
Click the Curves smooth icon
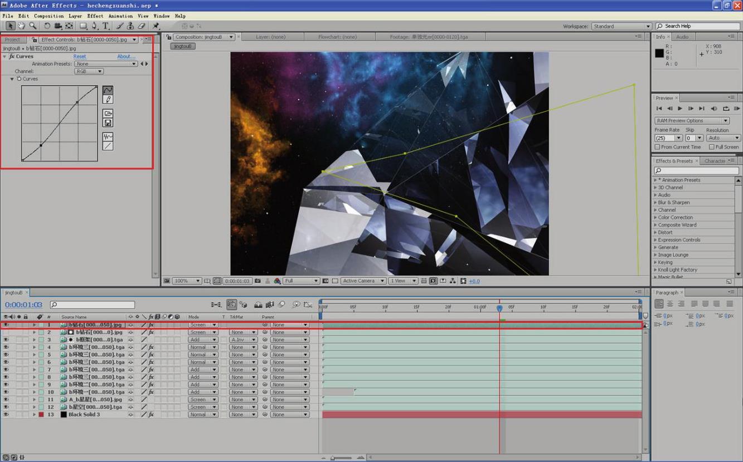108,137
